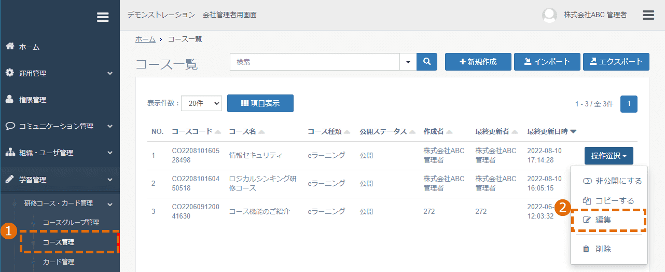Expand 組織・ユーザ管理 in the sidebar
The image size is (665, 272).
coord(60,153)
